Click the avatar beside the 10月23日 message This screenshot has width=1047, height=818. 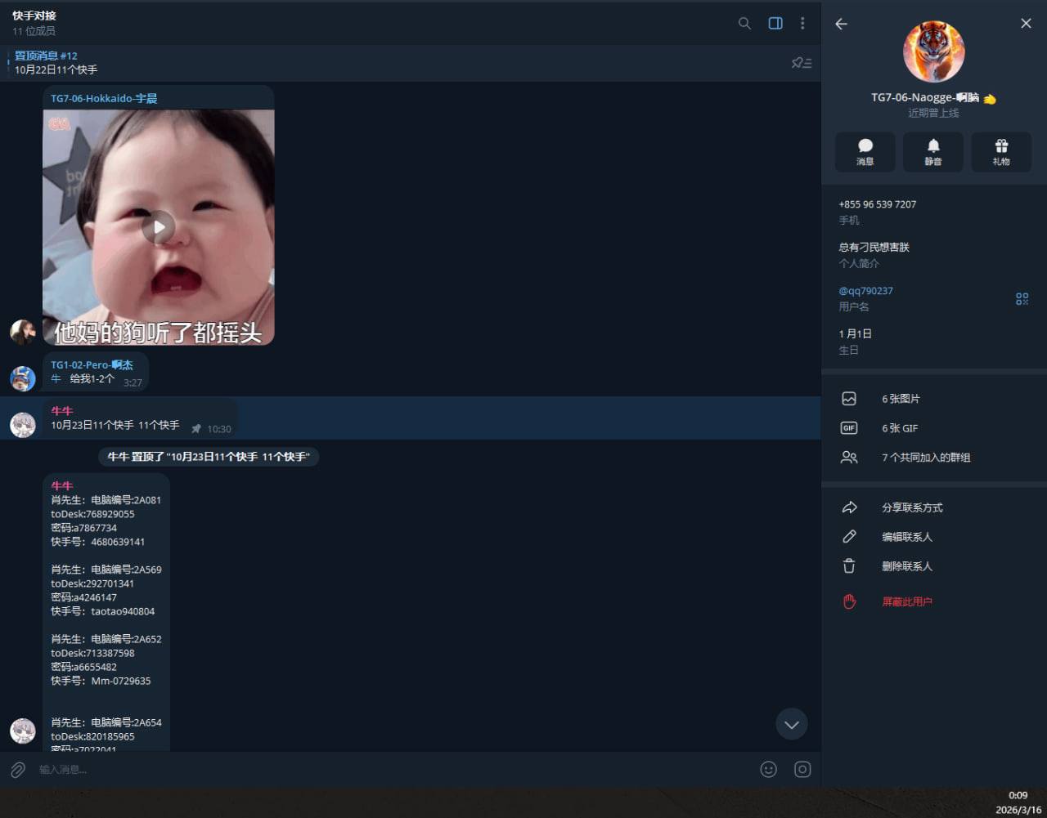pos(23,425)
